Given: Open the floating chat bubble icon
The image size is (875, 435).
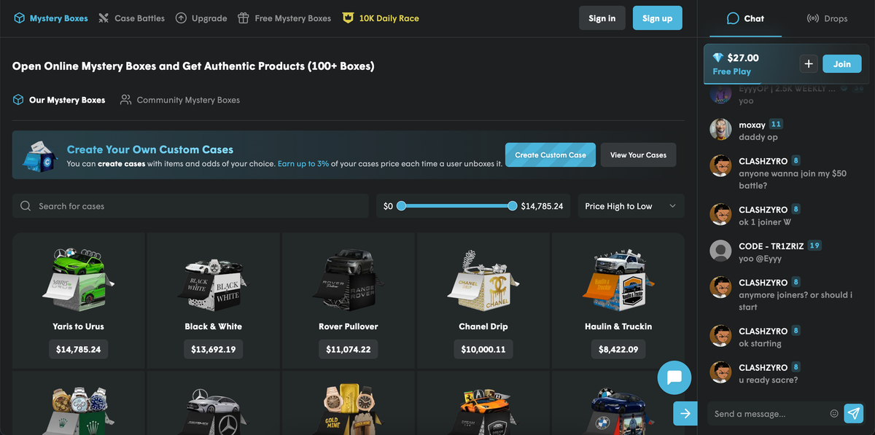Looking at the screenshot, I should [674, 377].
